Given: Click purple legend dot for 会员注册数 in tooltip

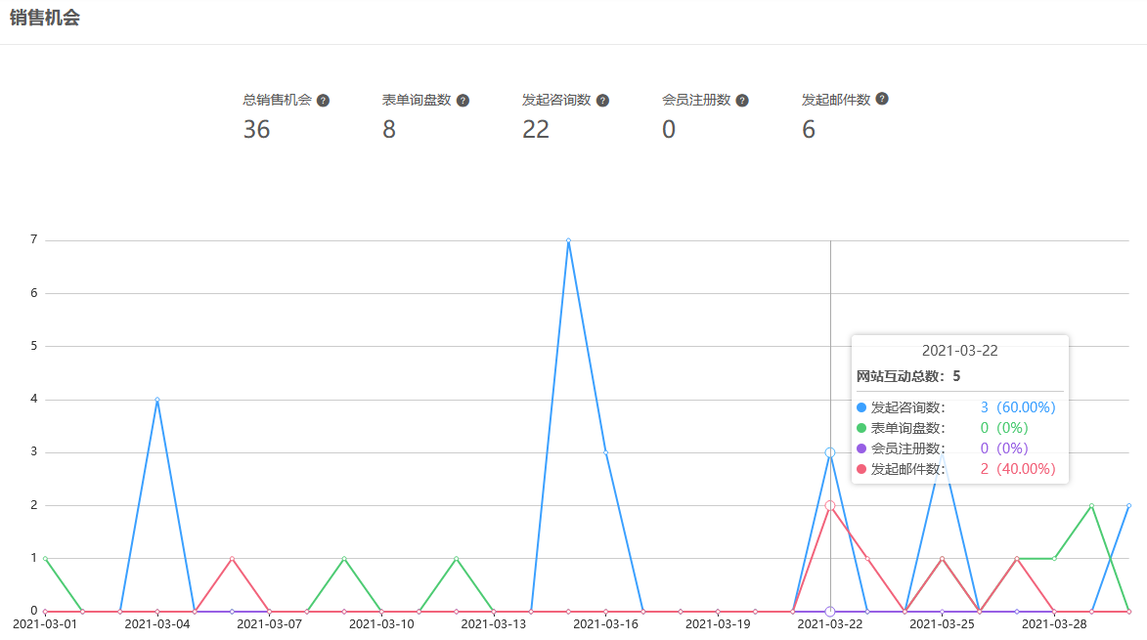Looking at the screenshot, I should pyautogui.click(x=861, y=448).
